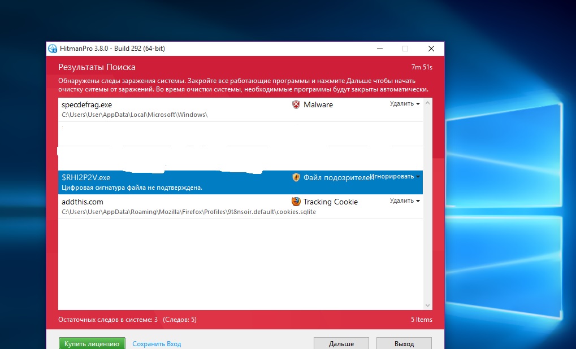This screenshot has width=576, height=349.
Task: Click the Firefox icon beside Tracking Cookie
Action: pyautogui.click(x=296, y=202)
